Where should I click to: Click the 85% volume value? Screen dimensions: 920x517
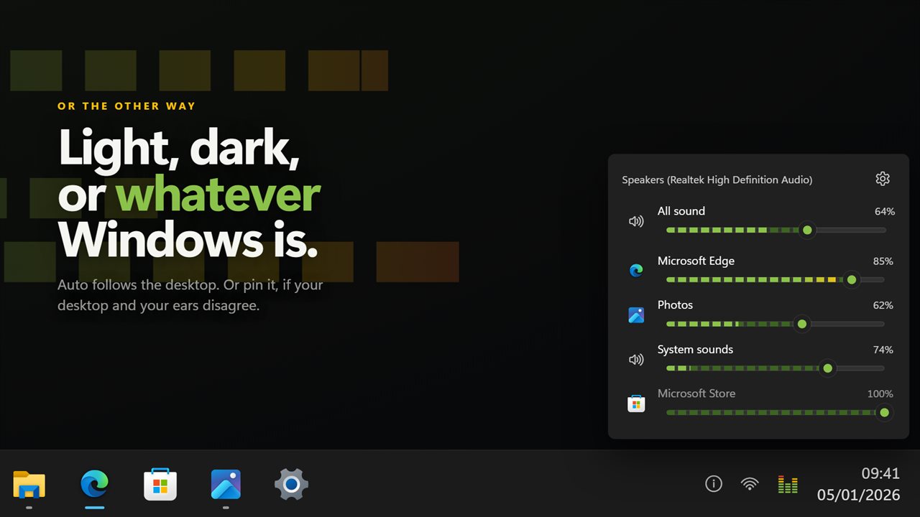pos(883,261)
